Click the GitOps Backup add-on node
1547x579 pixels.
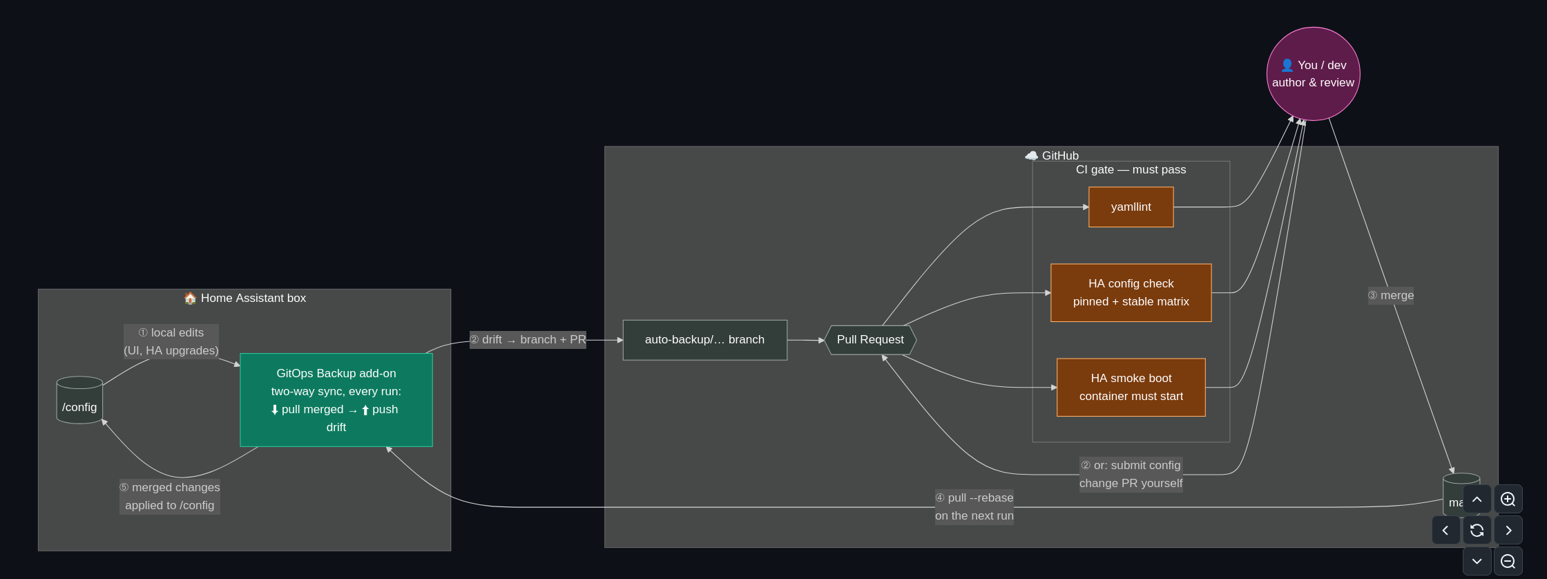[x=336, y=400]
